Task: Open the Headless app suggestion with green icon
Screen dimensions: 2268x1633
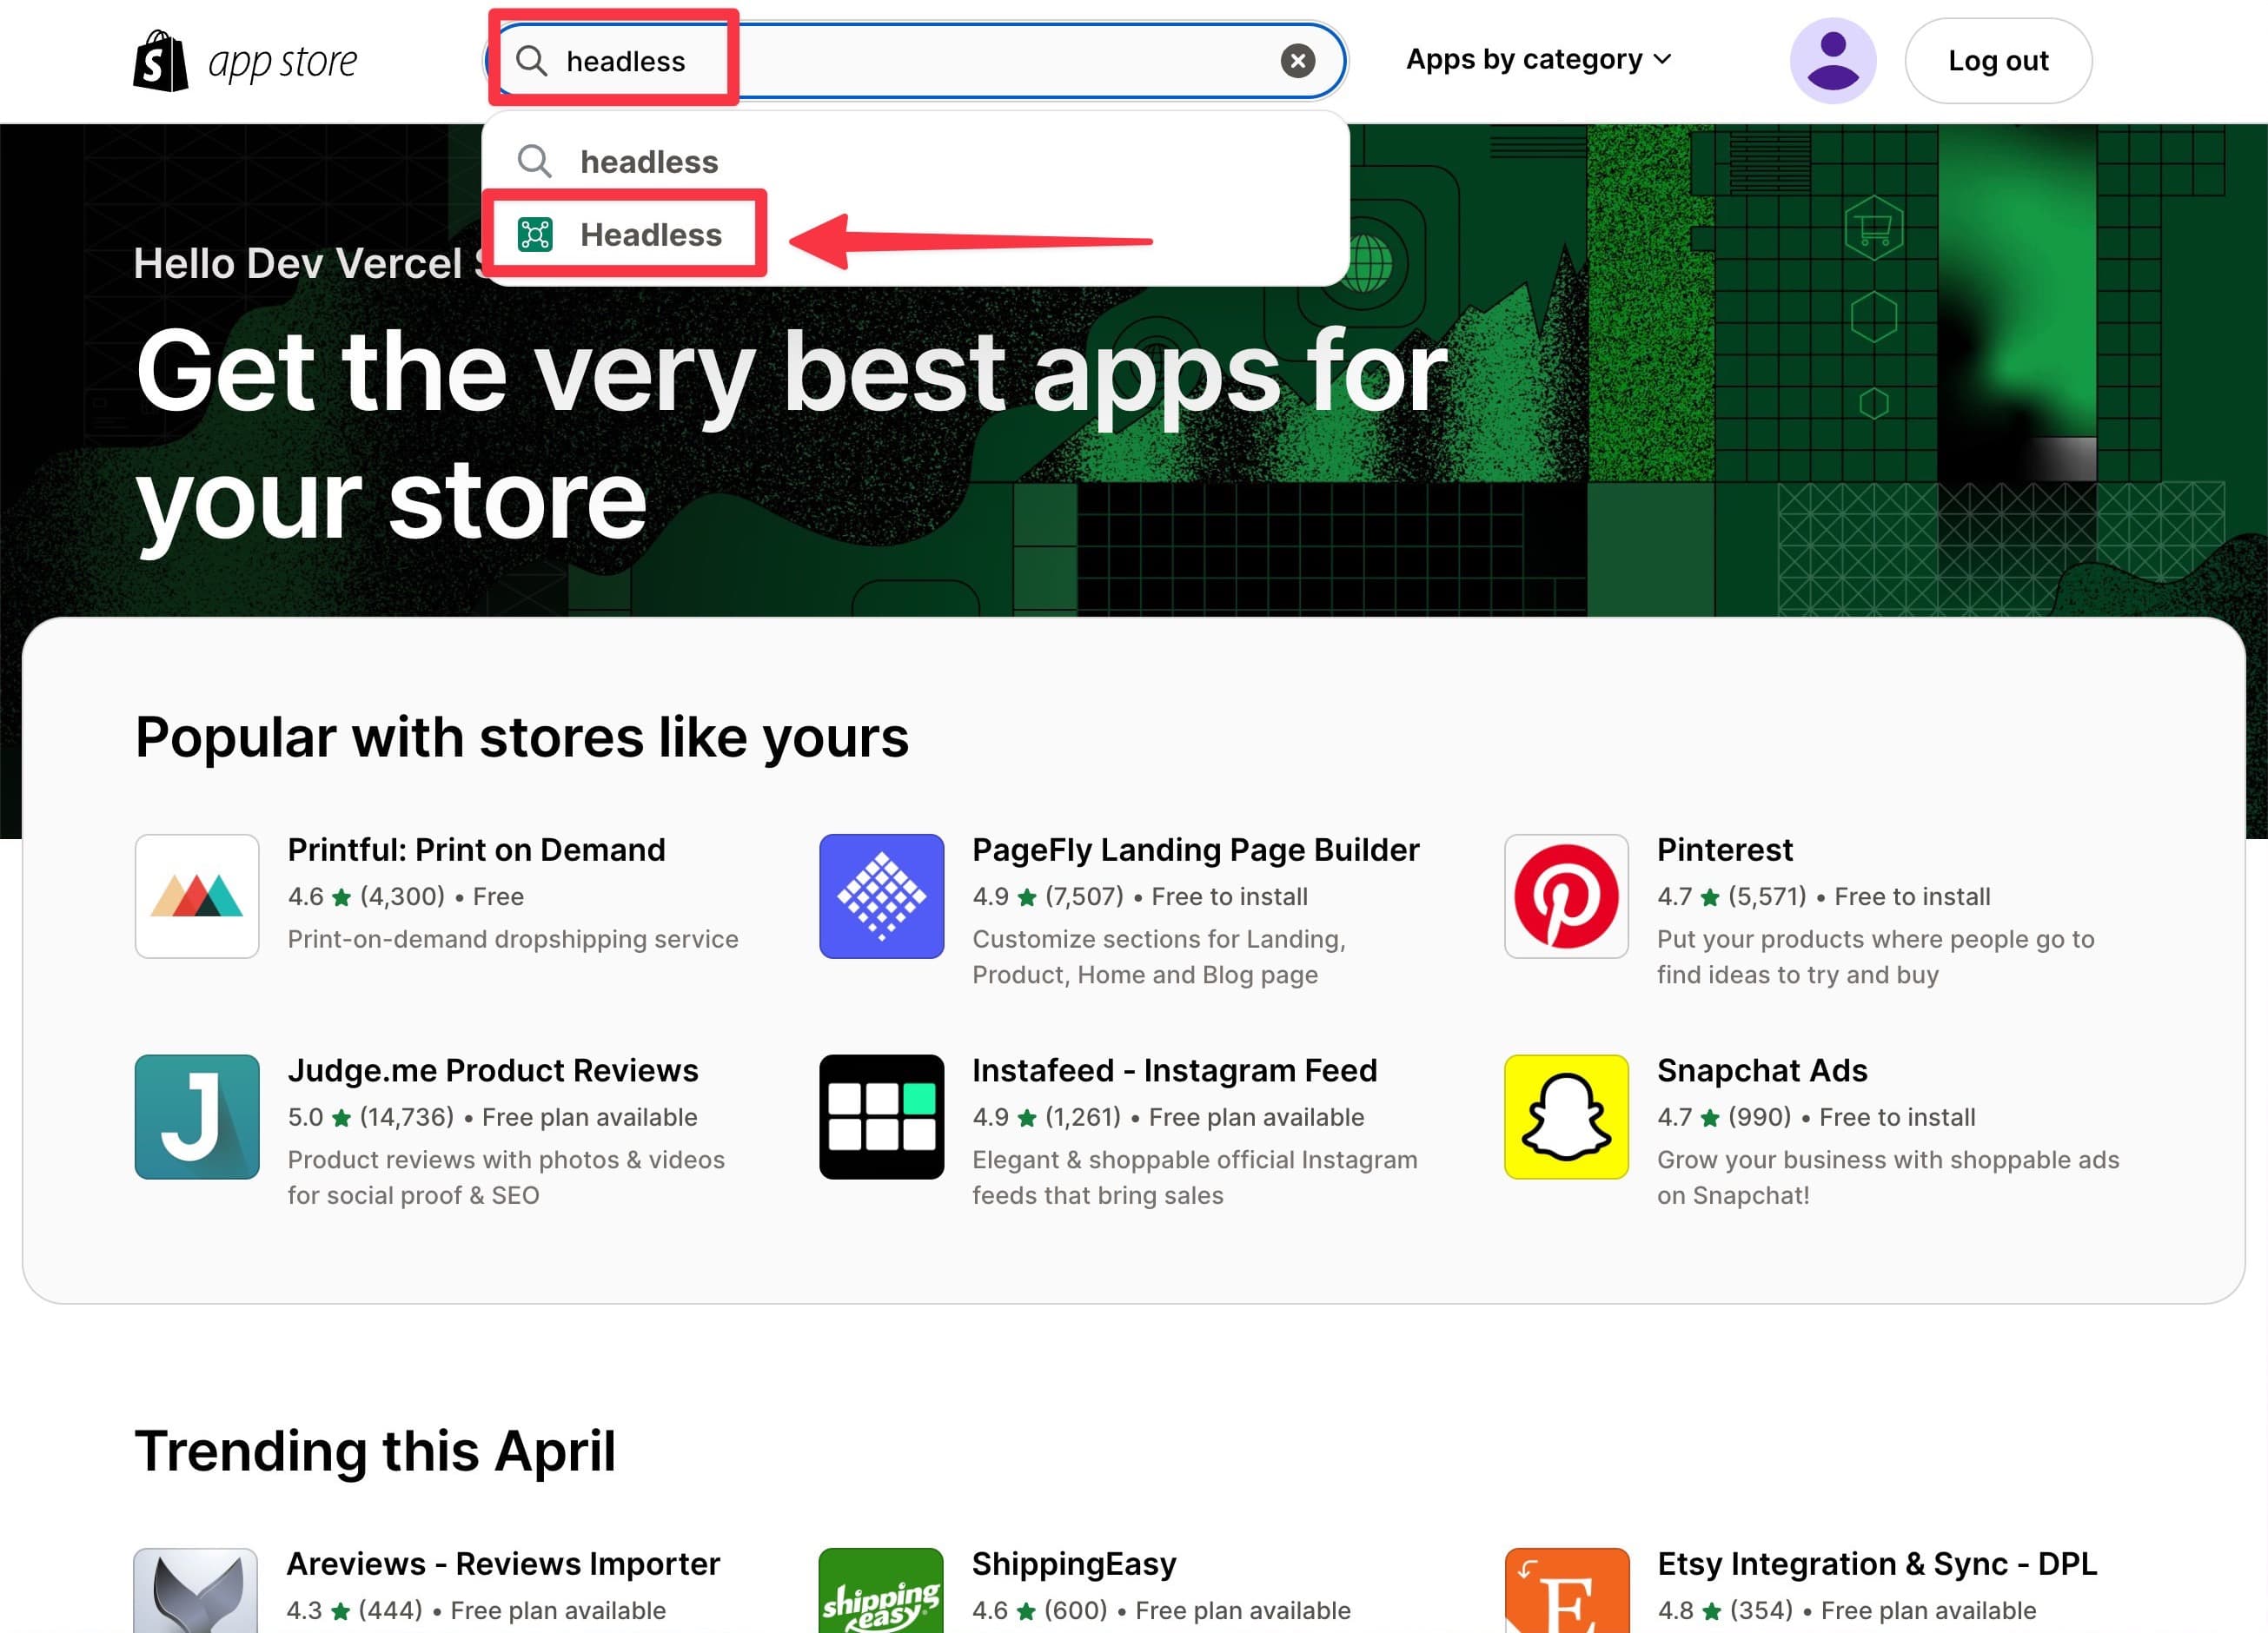Action: pos(650,235)
